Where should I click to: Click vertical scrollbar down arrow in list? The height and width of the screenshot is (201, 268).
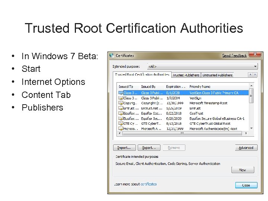[x=251, y=128]
